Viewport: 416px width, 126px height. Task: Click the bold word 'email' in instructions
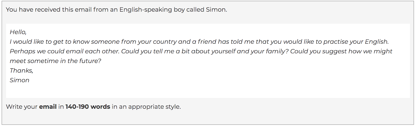point(48,107)
